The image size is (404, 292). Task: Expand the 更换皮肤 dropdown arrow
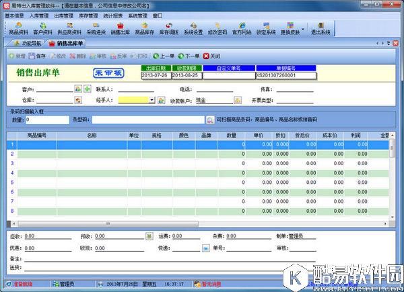[303, 29]
